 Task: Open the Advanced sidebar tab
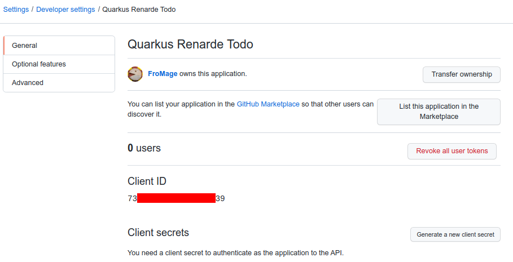click(x=59, y=83)
